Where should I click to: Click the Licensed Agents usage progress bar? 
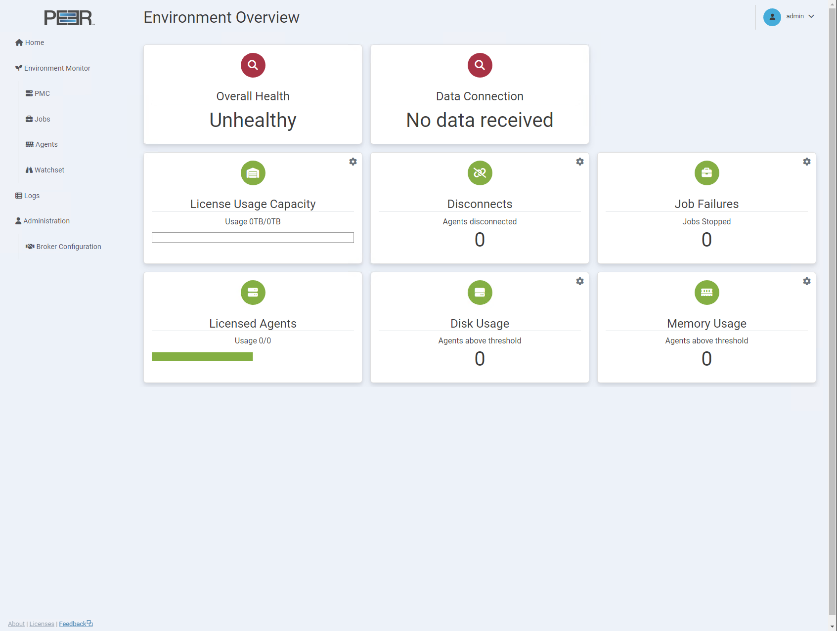point(202,356)
